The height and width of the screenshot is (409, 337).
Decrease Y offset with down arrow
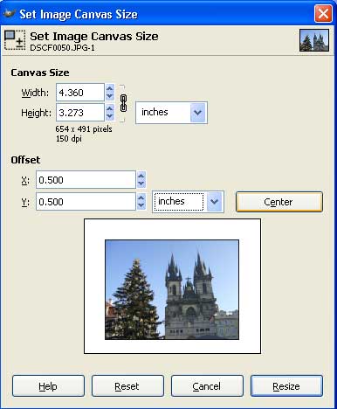pos(141,205)
